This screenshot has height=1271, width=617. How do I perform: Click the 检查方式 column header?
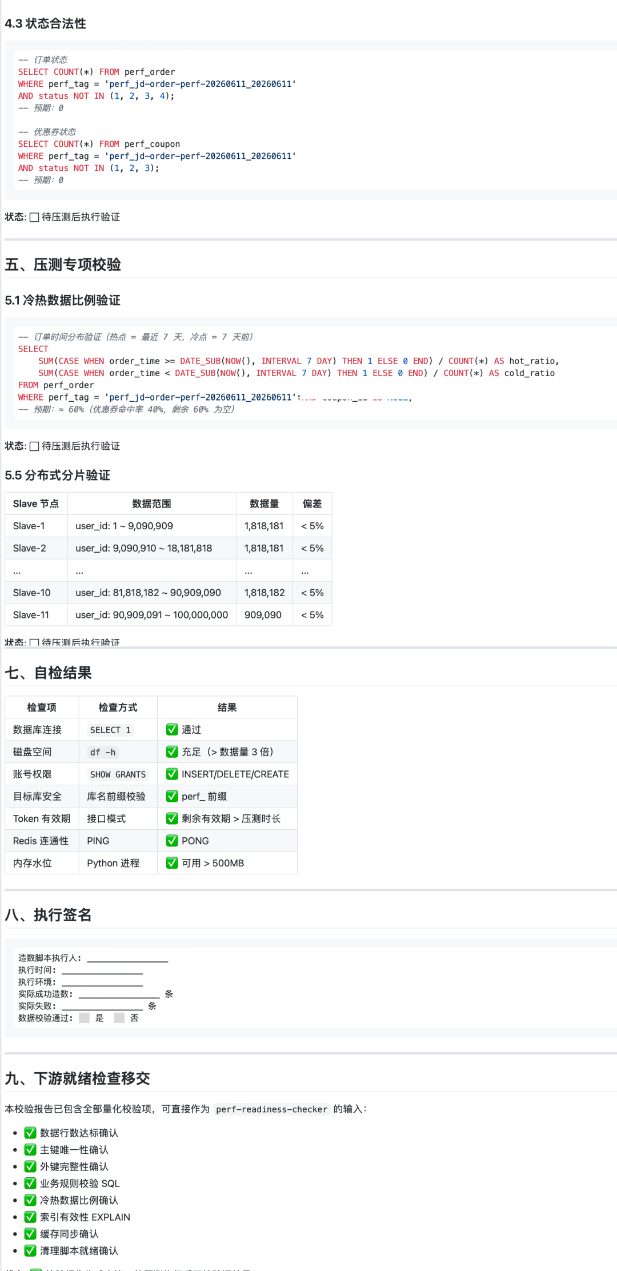click(118, 707)
